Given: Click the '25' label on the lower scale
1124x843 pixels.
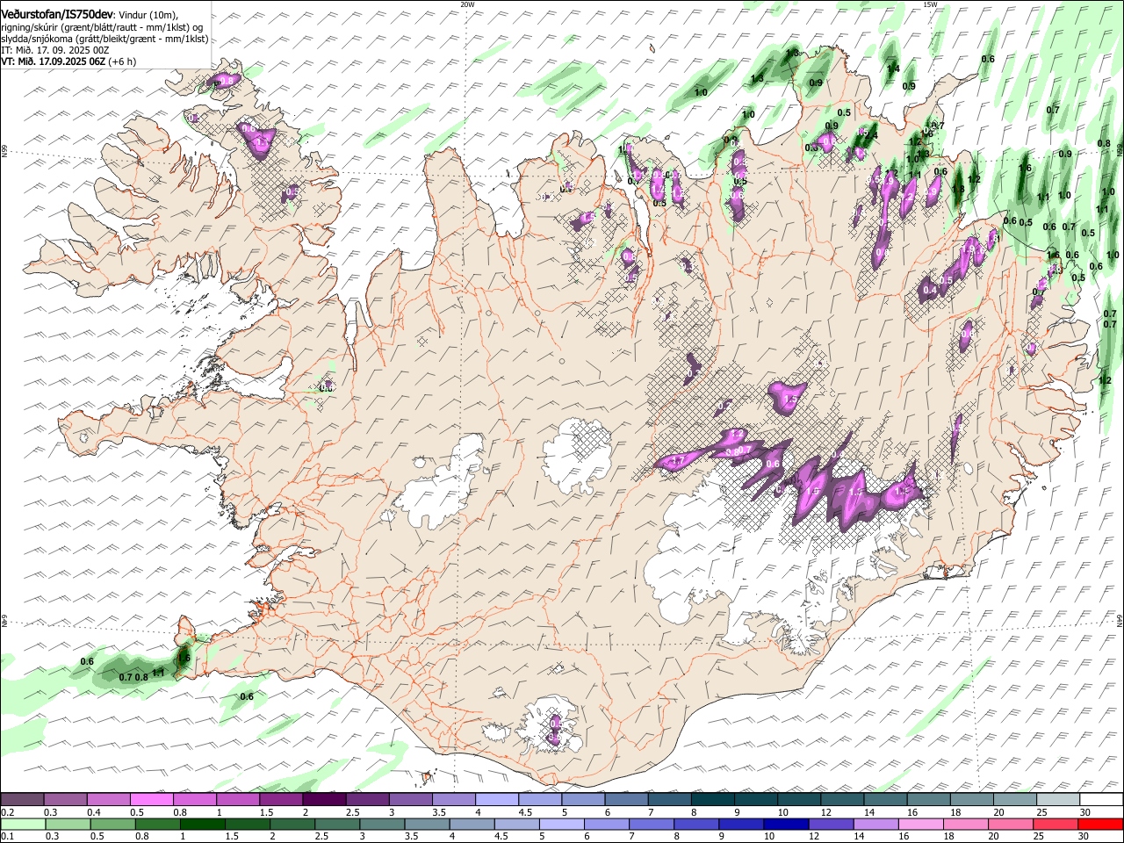Looking at the screenshot, I should 1041,837.
